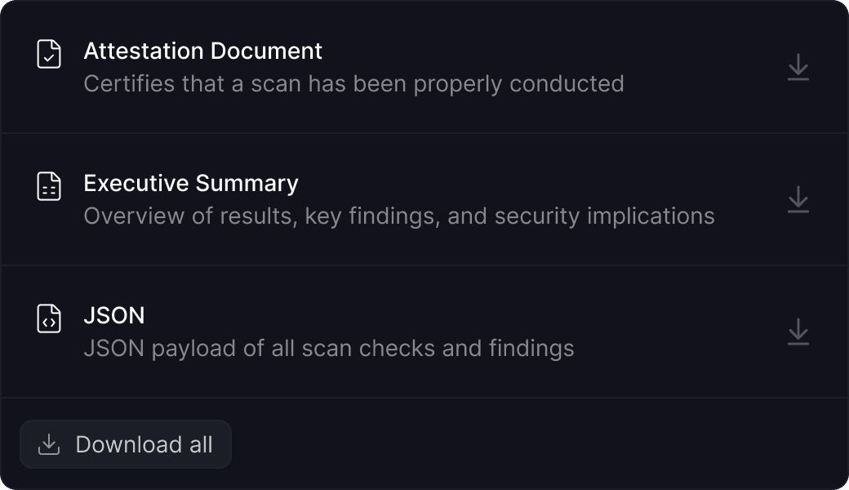Click the download arrow for Attestation Document
This screenshot has height=490, width=849.
tap(797, 67)
